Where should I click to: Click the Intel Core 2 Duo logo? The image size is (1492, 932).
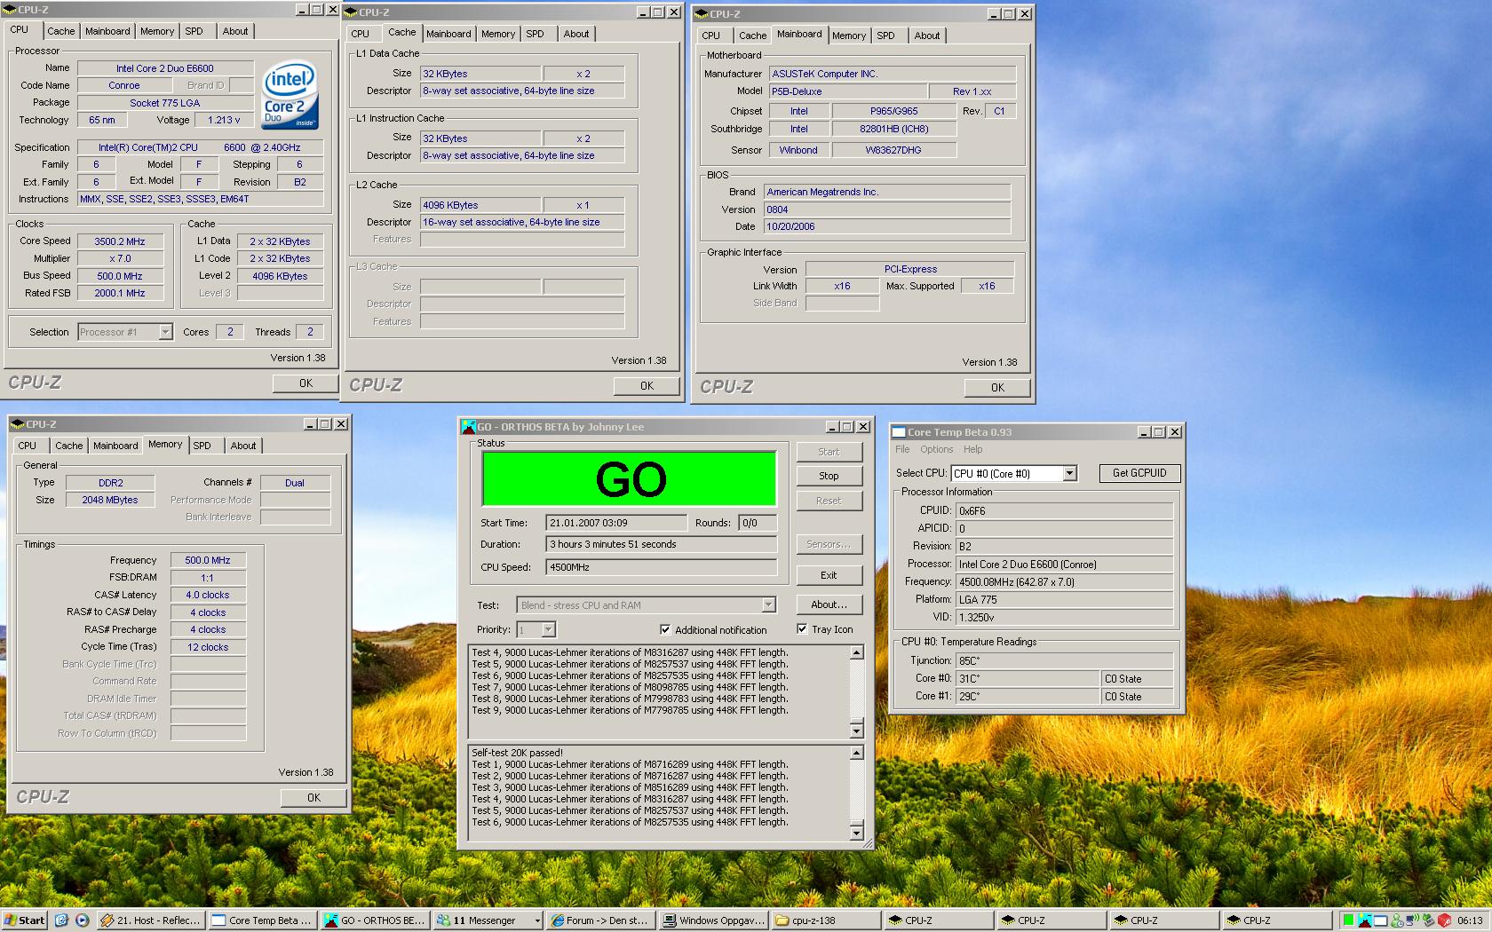(x=290, y=95)
